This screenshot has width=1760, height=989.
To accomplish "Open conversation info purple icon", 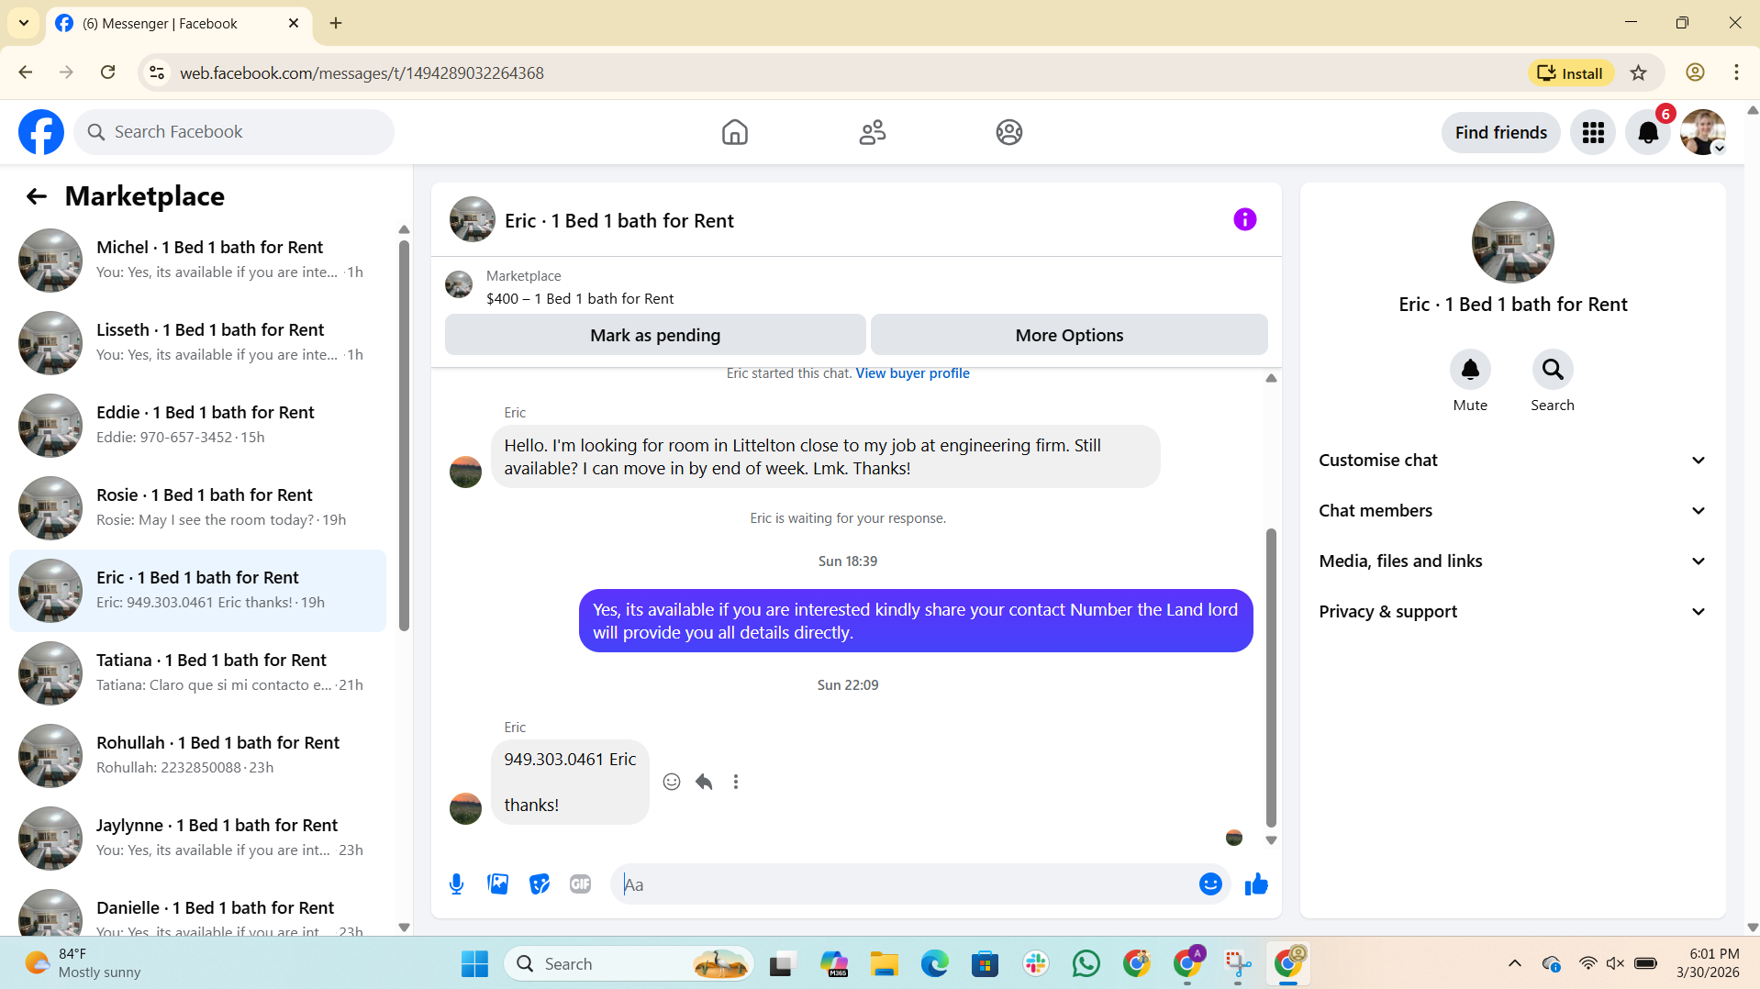I will (1244, 219).
